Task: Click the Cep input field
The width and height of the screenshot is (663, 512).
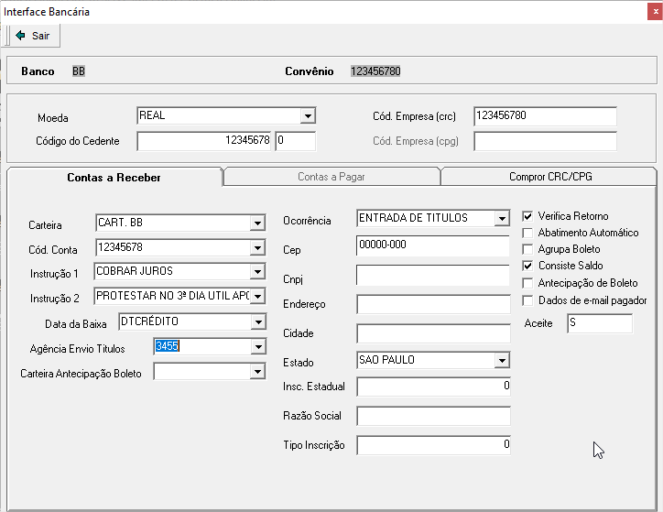Action: [x=432, y=245]
